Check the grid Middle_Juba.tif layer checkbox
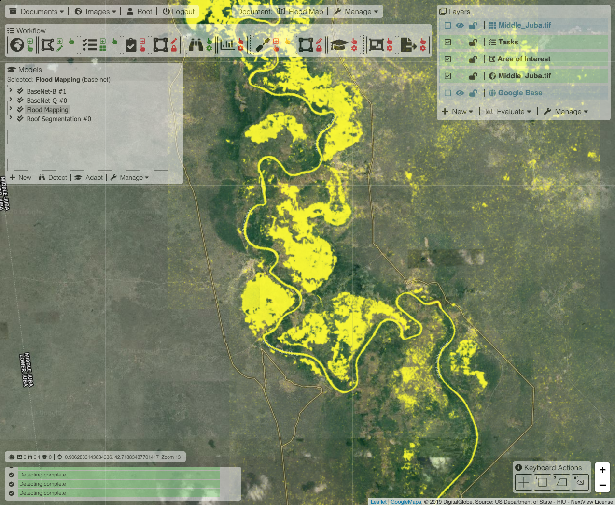 coord(448,25)
